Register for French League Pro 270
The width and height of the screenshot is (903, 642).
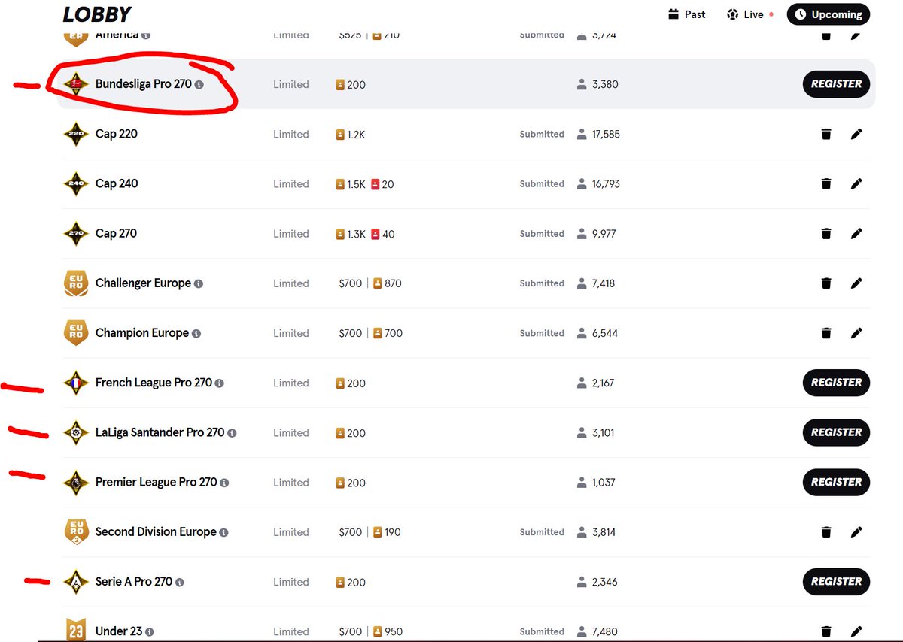[836, 383]
